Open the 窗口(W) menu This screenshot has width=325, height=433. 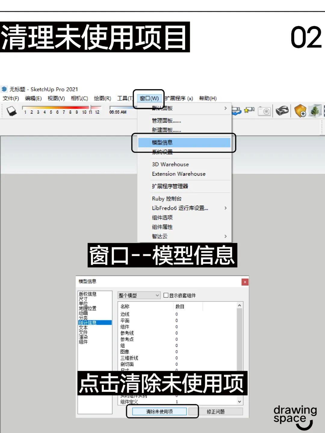pyautogui.click(x=149, y=98)
